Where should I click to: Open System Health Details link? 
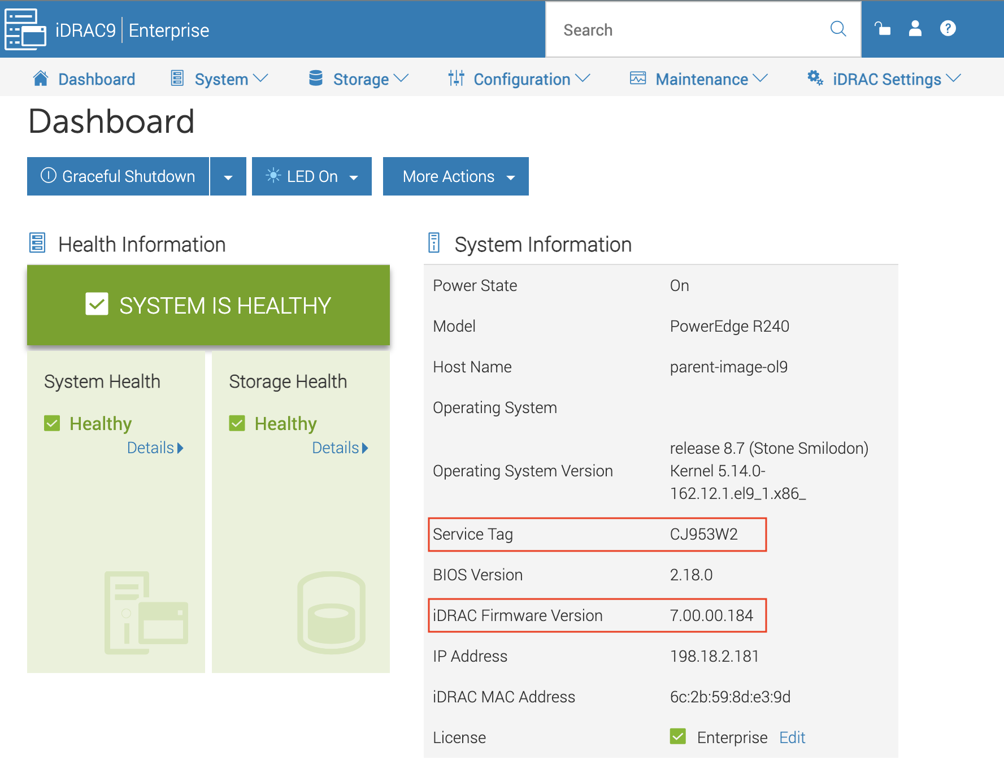155,448
